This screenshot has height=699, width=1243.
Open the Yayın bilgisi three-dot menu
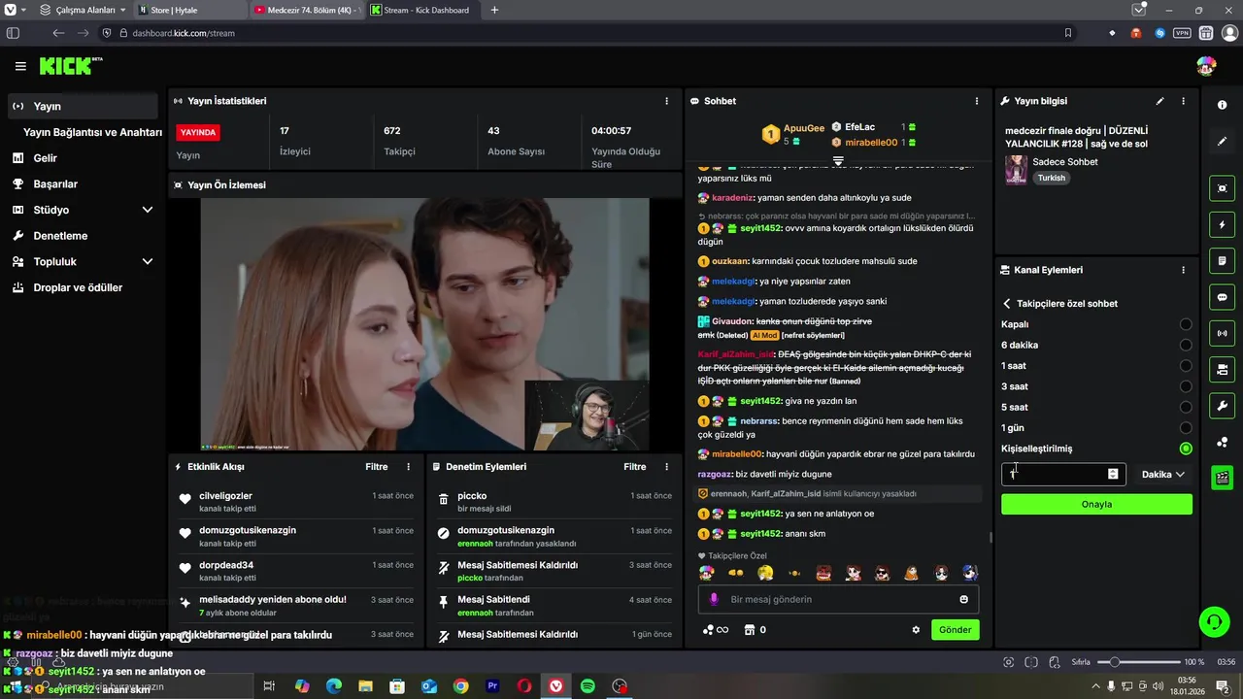click(1183, 101)
